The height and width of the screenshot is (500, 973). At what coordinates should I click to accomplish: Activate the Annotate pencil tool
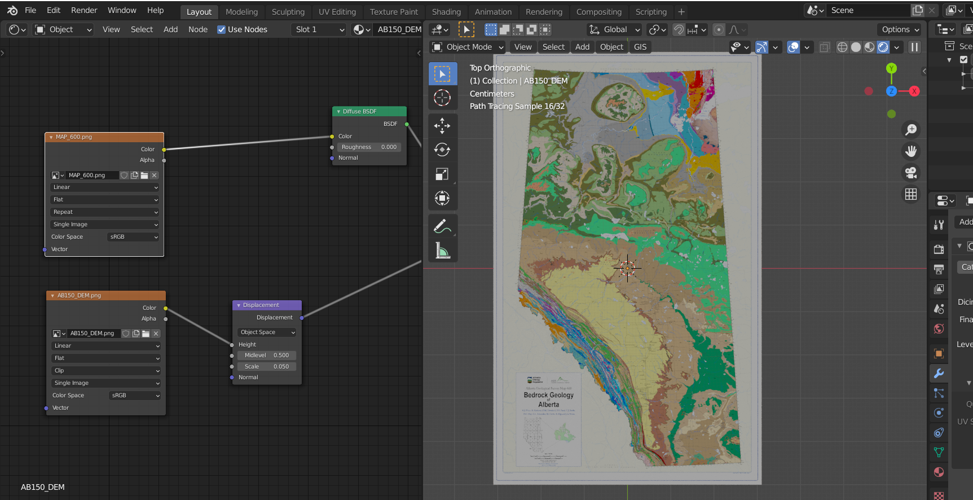442,226
